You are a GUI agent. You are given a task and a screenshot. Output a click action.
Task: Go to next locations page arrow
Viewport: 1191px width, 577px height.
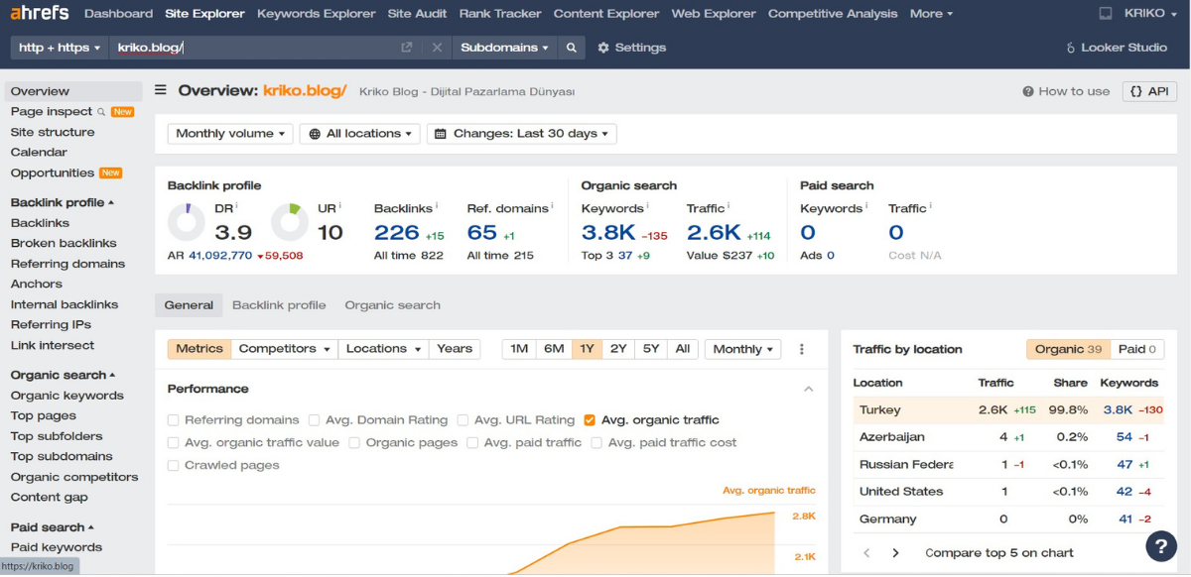tap(895, 553)
